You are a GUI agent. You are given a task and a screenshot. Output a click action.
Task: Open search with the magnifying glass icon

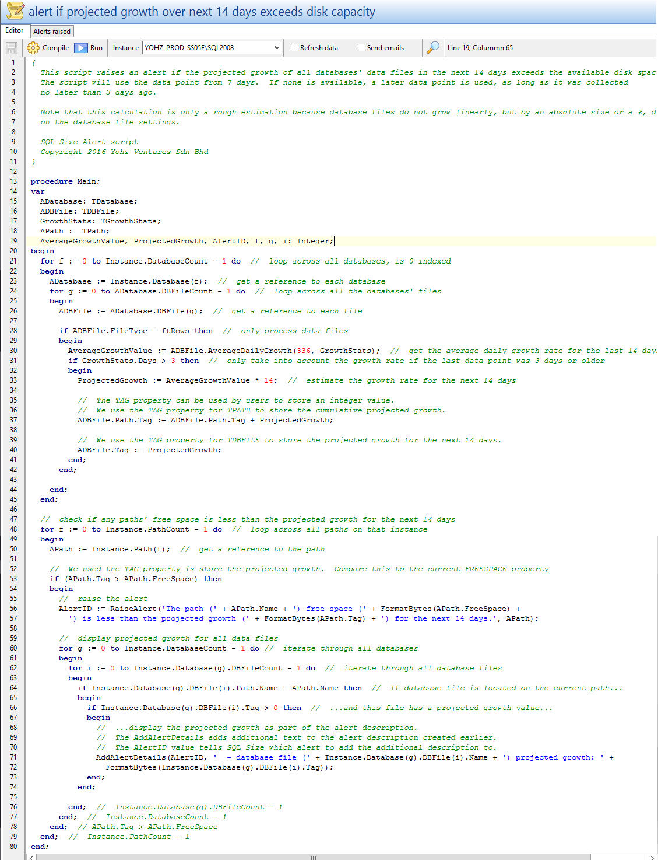point(432,48)
